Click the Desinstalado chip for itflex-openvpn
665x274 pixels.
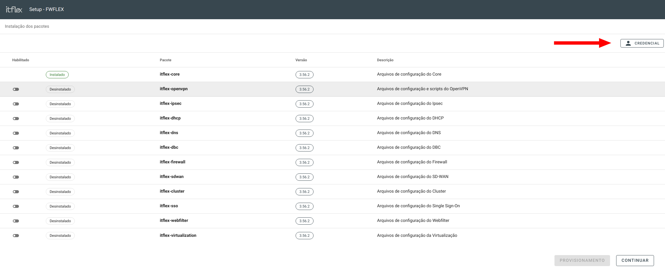click(60, 89)
